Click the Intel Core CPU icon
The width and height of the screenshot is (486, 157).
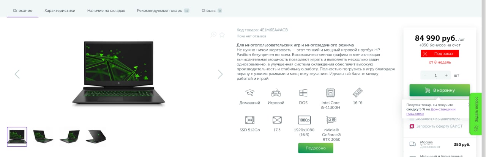(x=330, y=93)
